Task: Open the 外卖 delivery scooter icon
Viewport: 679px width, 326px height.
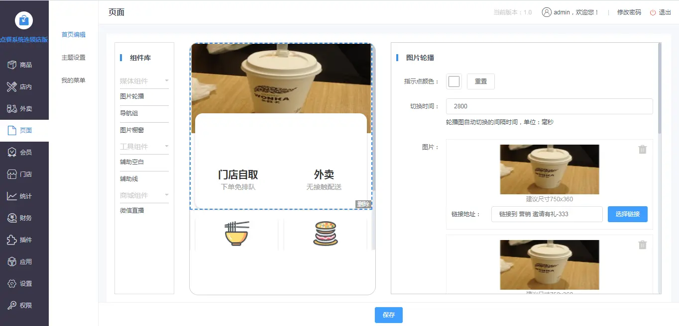Action: [12, 109]
